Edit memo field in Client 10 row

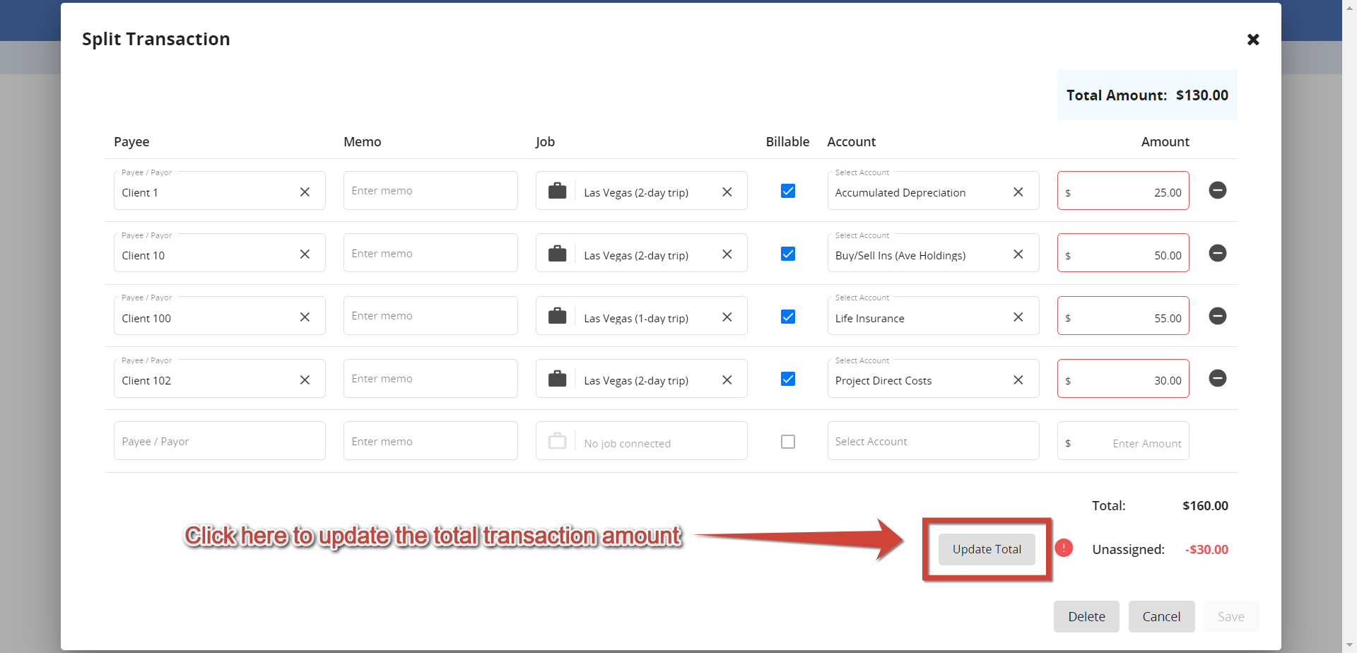click(x=430, y=253)
